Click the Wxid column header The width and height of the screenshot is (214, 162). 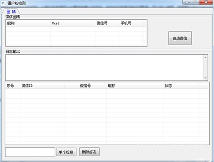[73, 23]
